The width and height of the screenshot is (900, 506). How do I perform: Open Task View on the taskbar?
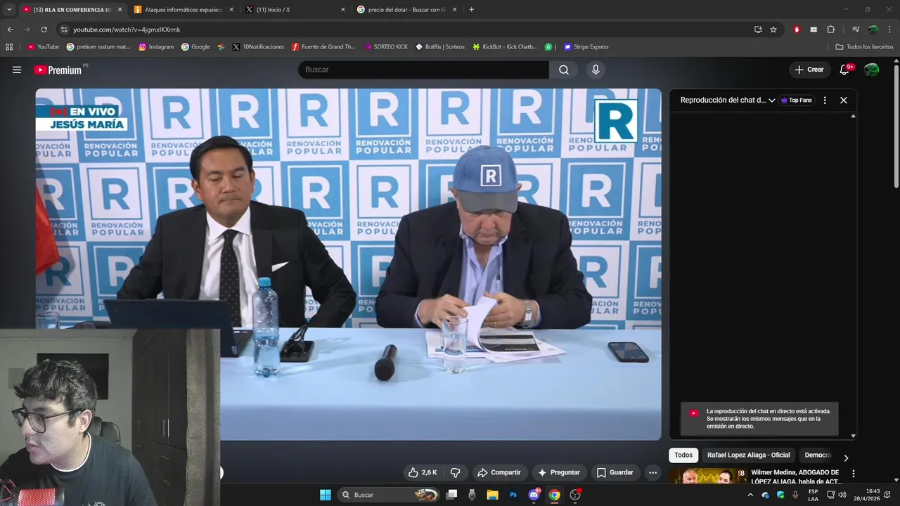(x=451, y=495)
